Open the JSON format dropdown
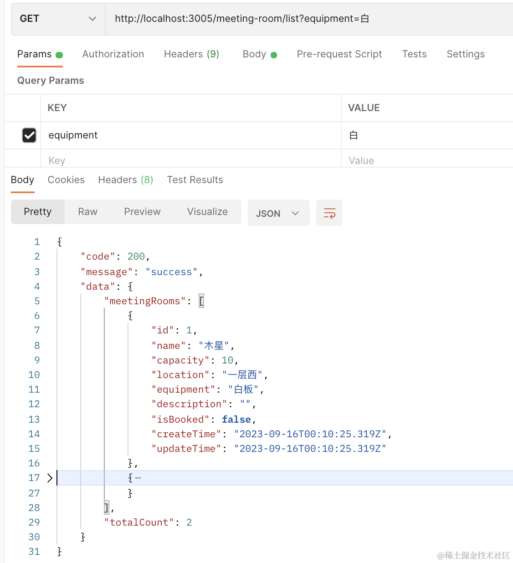 tap(278, 213)
